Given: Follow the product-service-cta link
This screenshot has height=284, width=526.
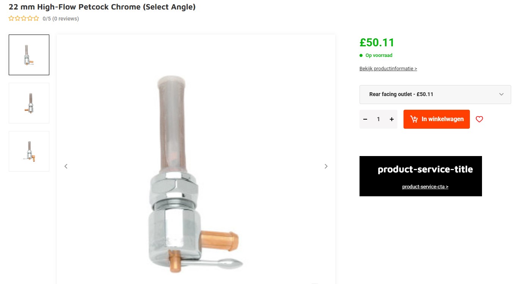Looking at the screenshot, I should click(x=425, y=187).
